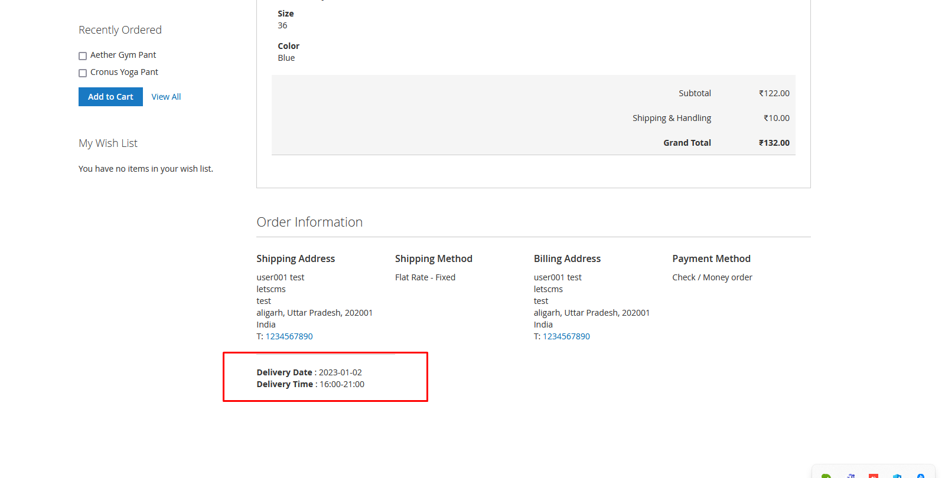Open Microsoft Teams tray icon

[x=850, y=475]
